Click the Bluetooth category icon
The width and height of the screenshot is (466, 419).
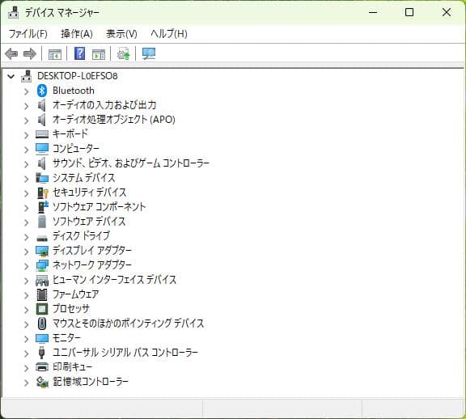click(42, 91)
